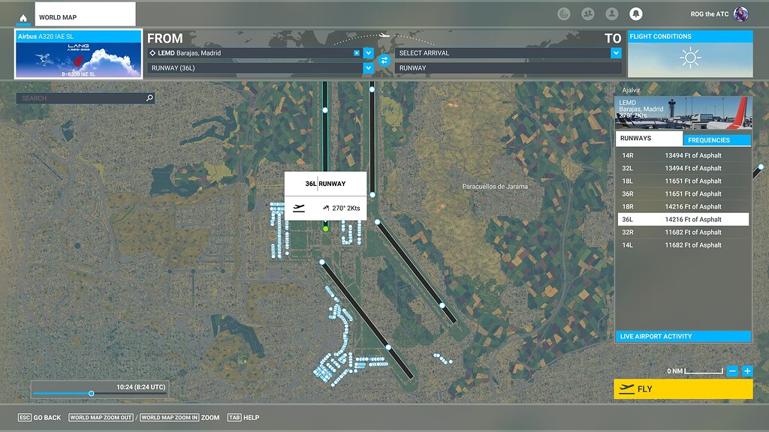Click the yellow FLY button
Viewport: 769px width, 432px height.
tap(683, 389)
